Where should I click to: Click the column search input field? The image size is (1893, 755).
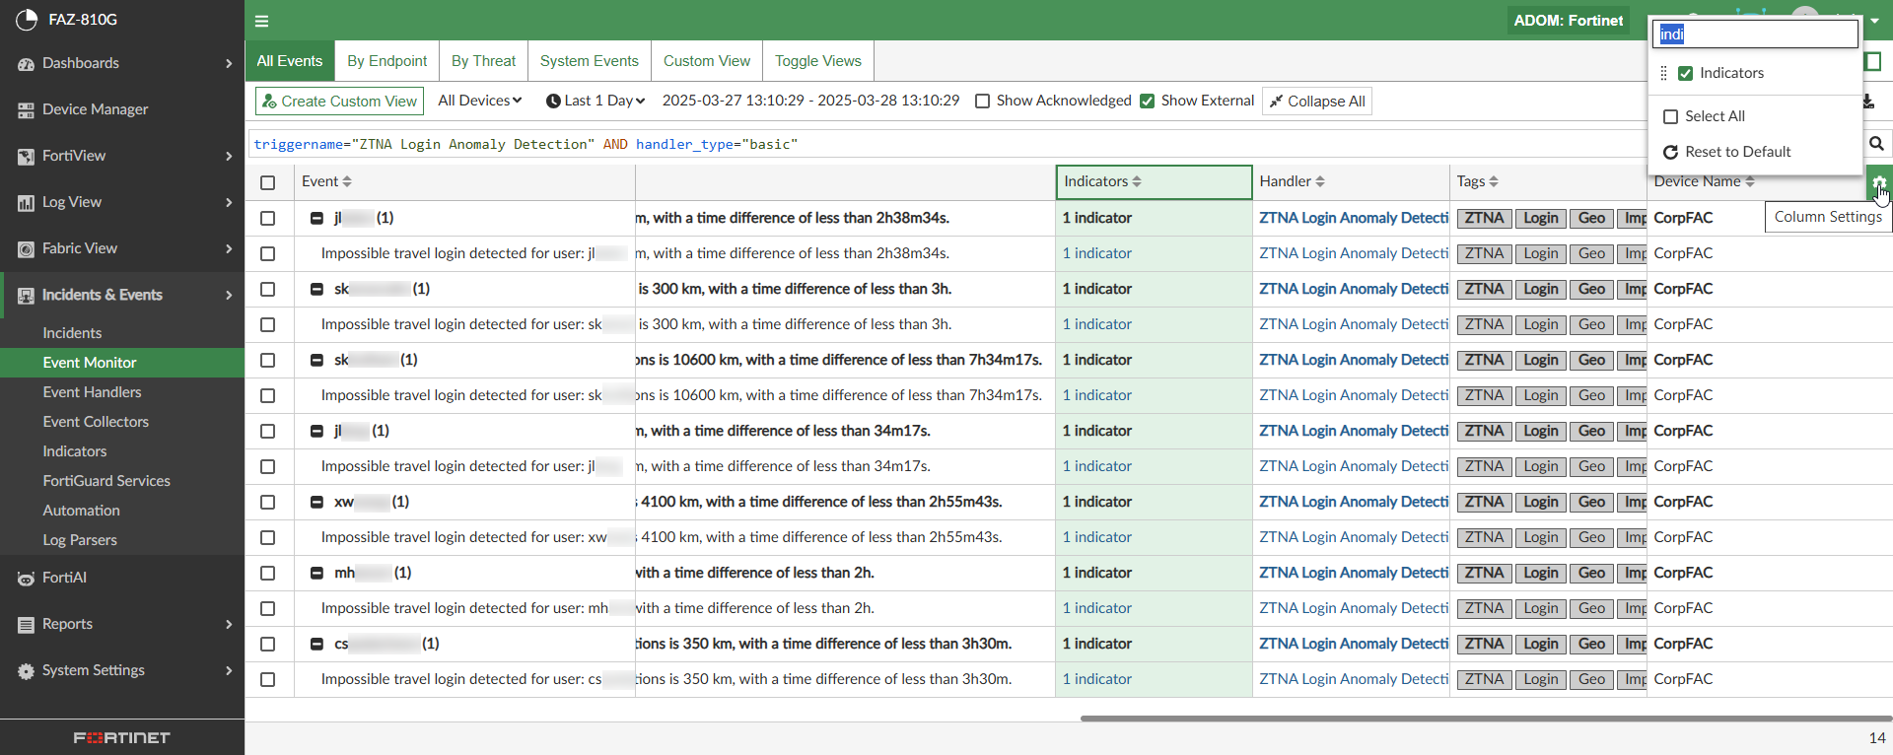(1755, 34)
